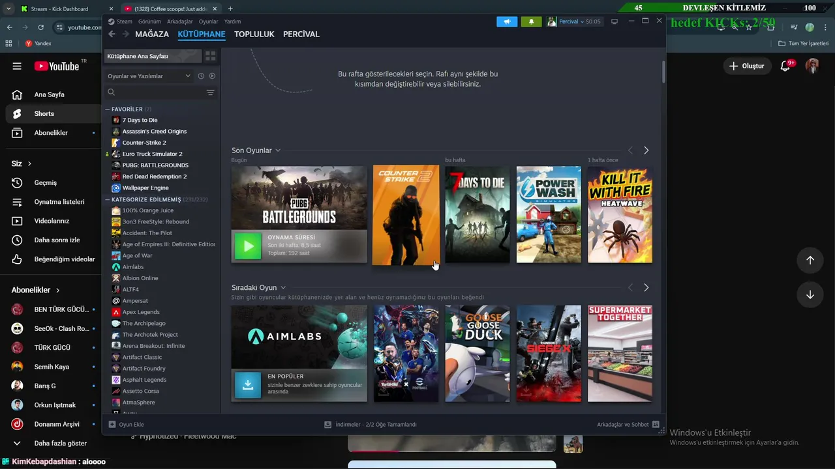Click Steam library vertical scrollbar
This screenshot has height=469, width=835.
coord(663,71)
